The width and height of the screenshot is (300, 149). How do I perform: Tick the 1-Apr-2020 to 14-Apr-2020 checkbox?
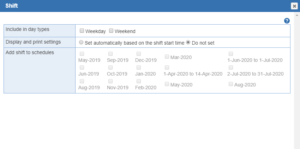tap(167, 67)
